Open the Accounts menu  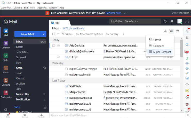click(42, 8)
